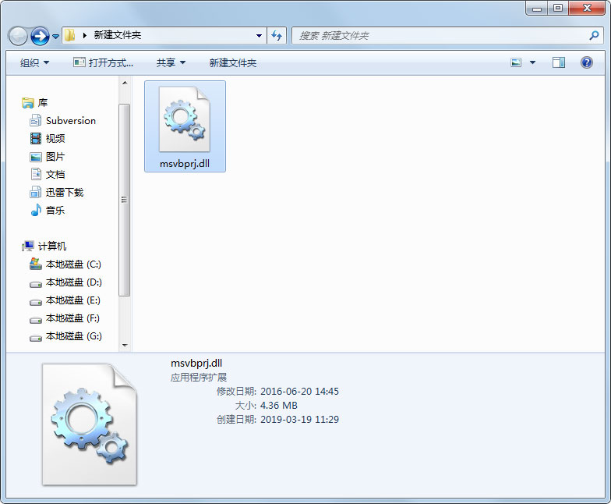This screenshot has height=504, width=611.
Task: Click the help question mark icon
Action: coord(586,62)
